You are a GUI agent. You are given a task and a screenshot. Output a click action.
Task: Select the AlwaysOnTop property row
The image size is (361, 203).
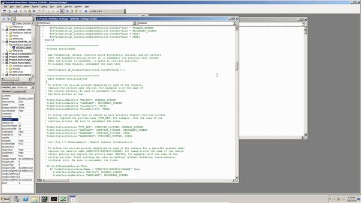(17, 101)
